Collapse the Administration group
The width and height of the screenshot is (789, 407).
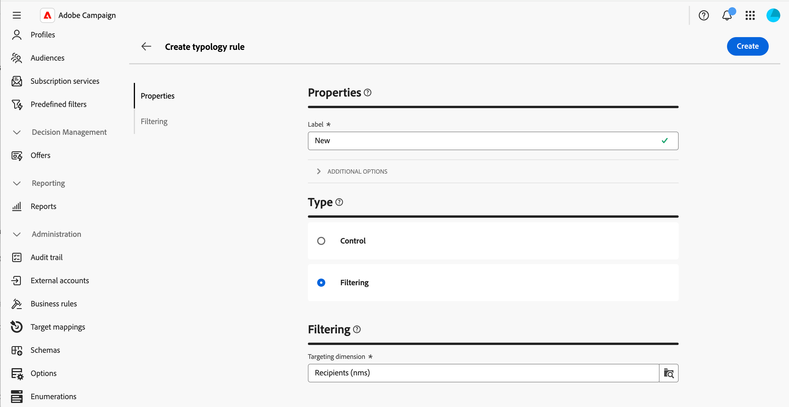17,234
